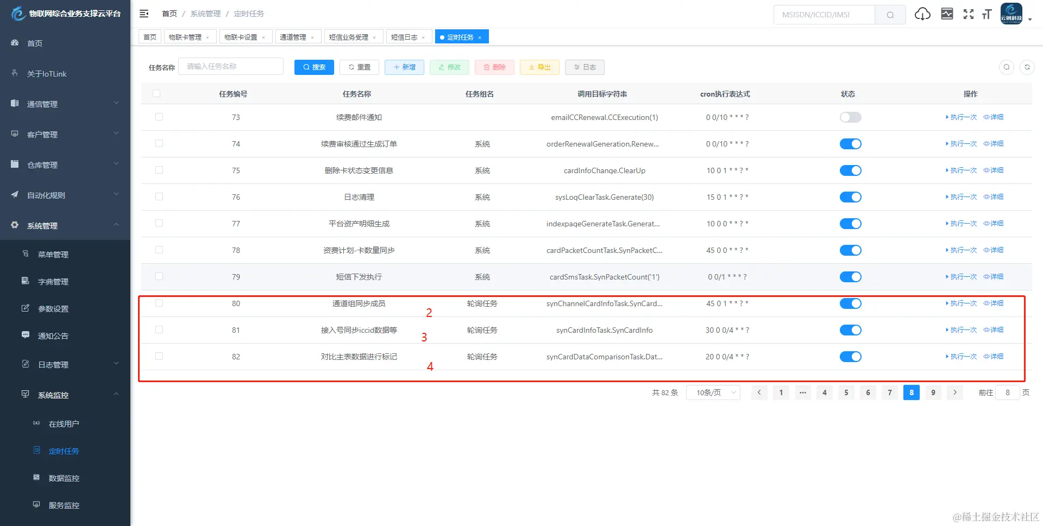This screenshot has width=1043, height=526.
Task: Toggle table search bar visibility icon
Action: tap(1007, 67)
